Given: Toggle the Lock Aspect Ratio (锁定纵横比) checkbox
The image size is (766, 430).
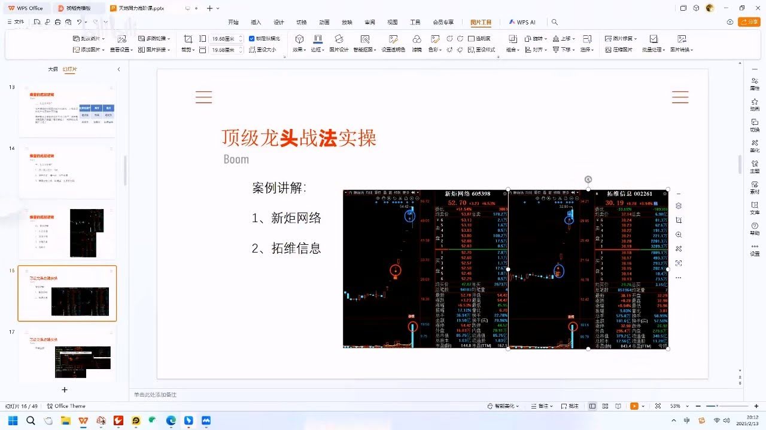Looking at the screenshot, I should [252, 38].
